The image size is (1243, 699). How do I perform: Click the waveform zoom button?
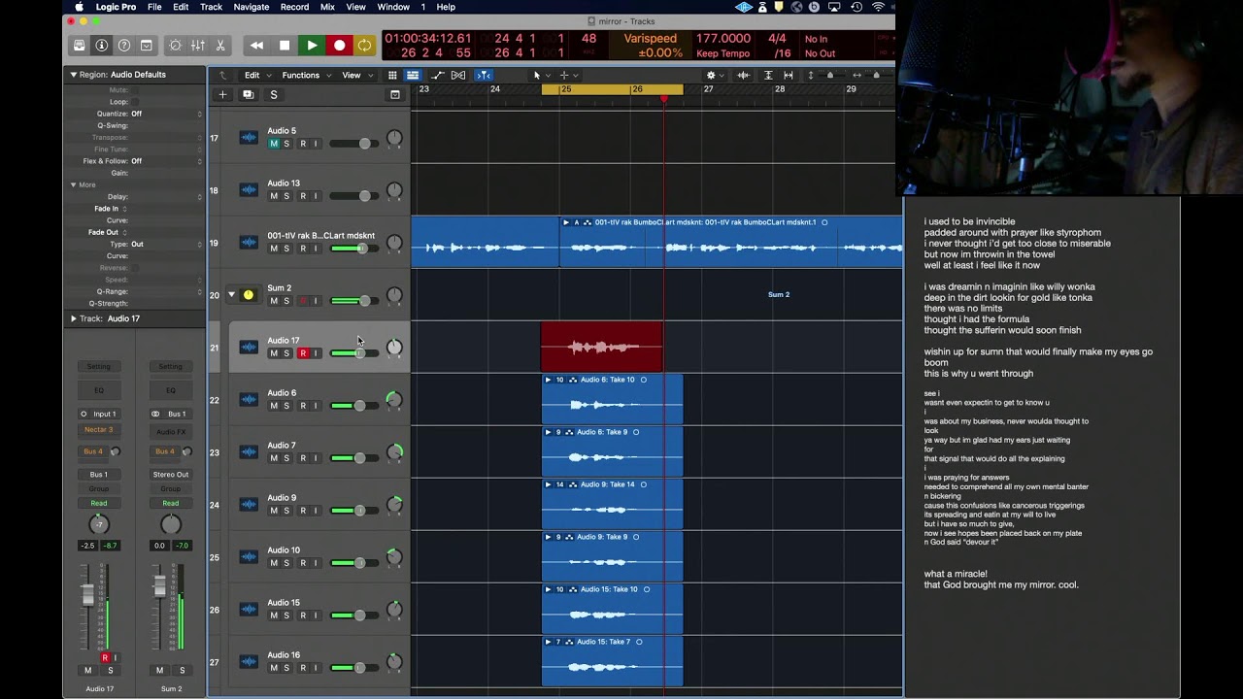click(x=744, y=75)
